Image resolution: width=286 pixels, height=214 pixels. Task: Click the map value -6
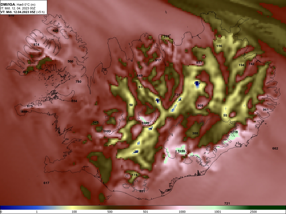[180, 100]
